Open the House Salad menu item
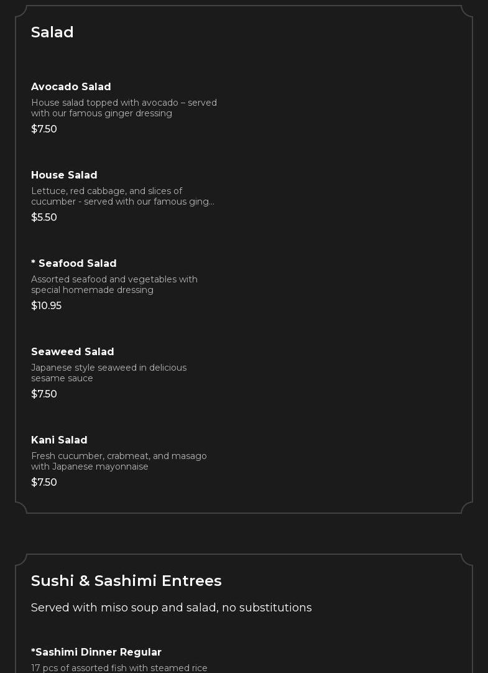The image size is (488, 673). [x=64, y=175]
